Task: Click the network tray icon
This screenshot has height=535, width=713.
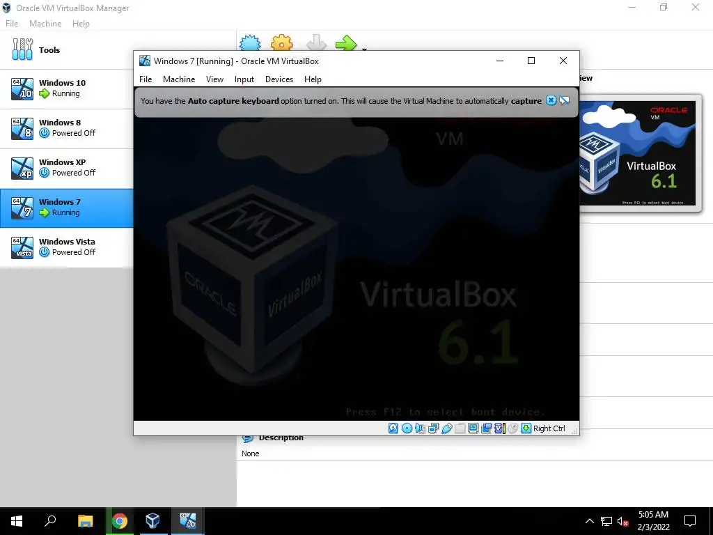Action: pyautogui.click(x=606, y=521)
